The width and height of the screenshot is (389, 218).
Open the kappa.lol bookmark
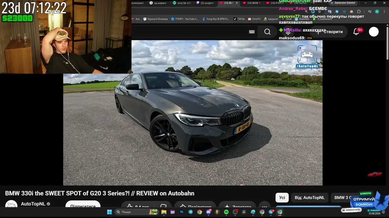(x=271, y=19)
